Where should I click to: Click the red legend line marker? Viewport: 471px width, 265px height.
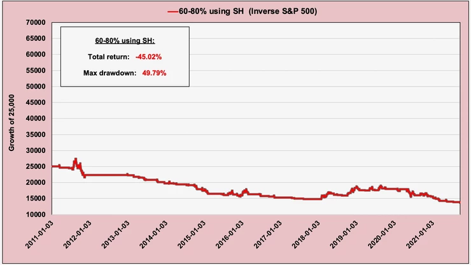tap(172, 11)
